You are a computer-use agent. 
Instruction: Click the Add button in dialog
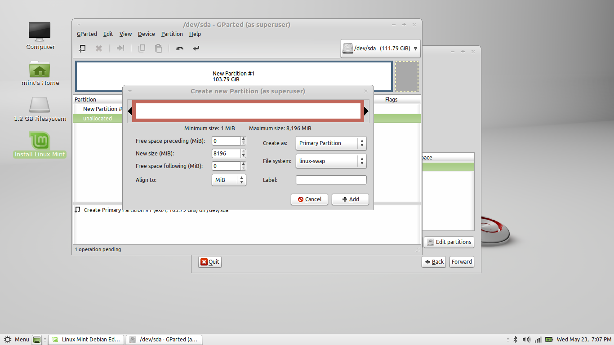351,199
